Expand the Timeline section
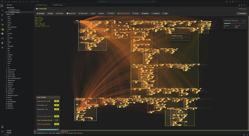249x136 pixels. pyautogui.click(x=9, y=133)
